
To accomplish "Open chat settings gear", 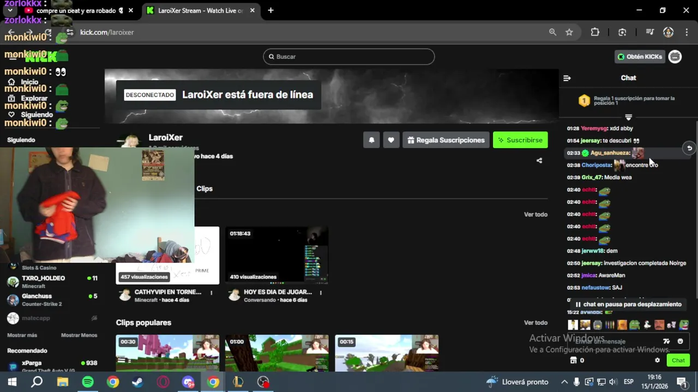I will tap(657, 360).
